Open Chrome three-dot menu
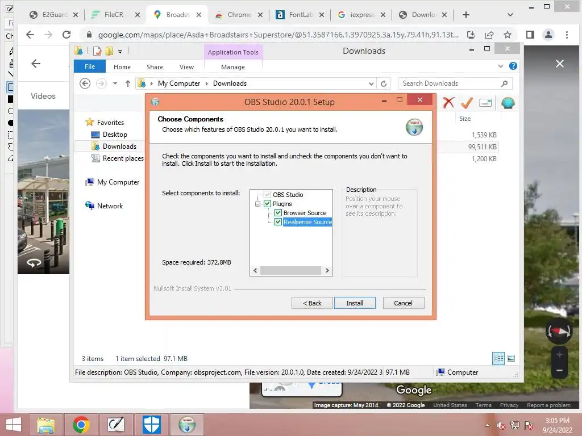The image size is (582, 436). 567,35
